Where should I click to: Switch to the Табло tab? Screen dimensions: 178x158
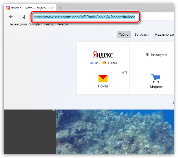[124, 34]
